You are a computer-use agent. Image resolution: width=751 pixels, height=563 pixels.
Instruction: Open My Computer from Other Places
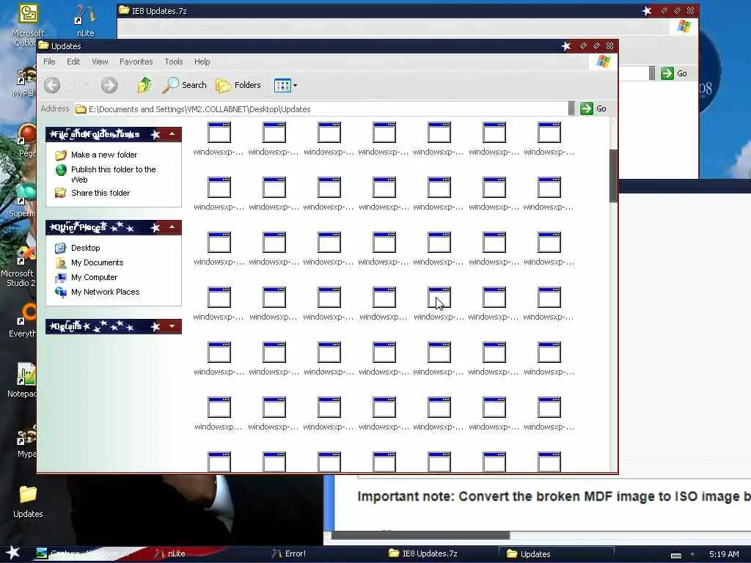(95, 277)
